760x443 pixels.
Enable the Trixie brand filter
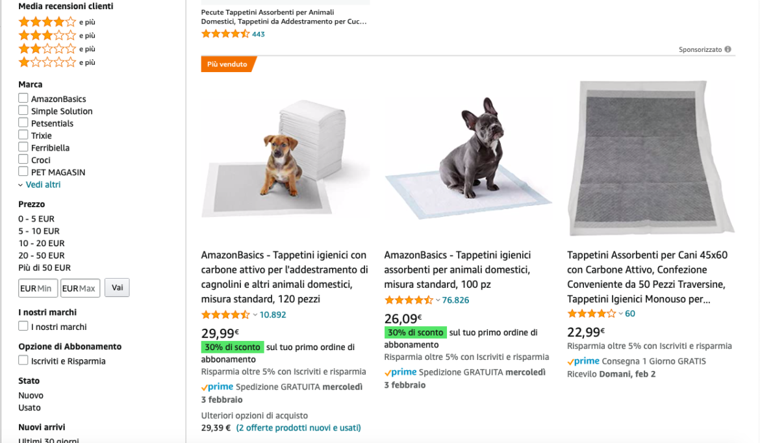click(x=23, y=135)
